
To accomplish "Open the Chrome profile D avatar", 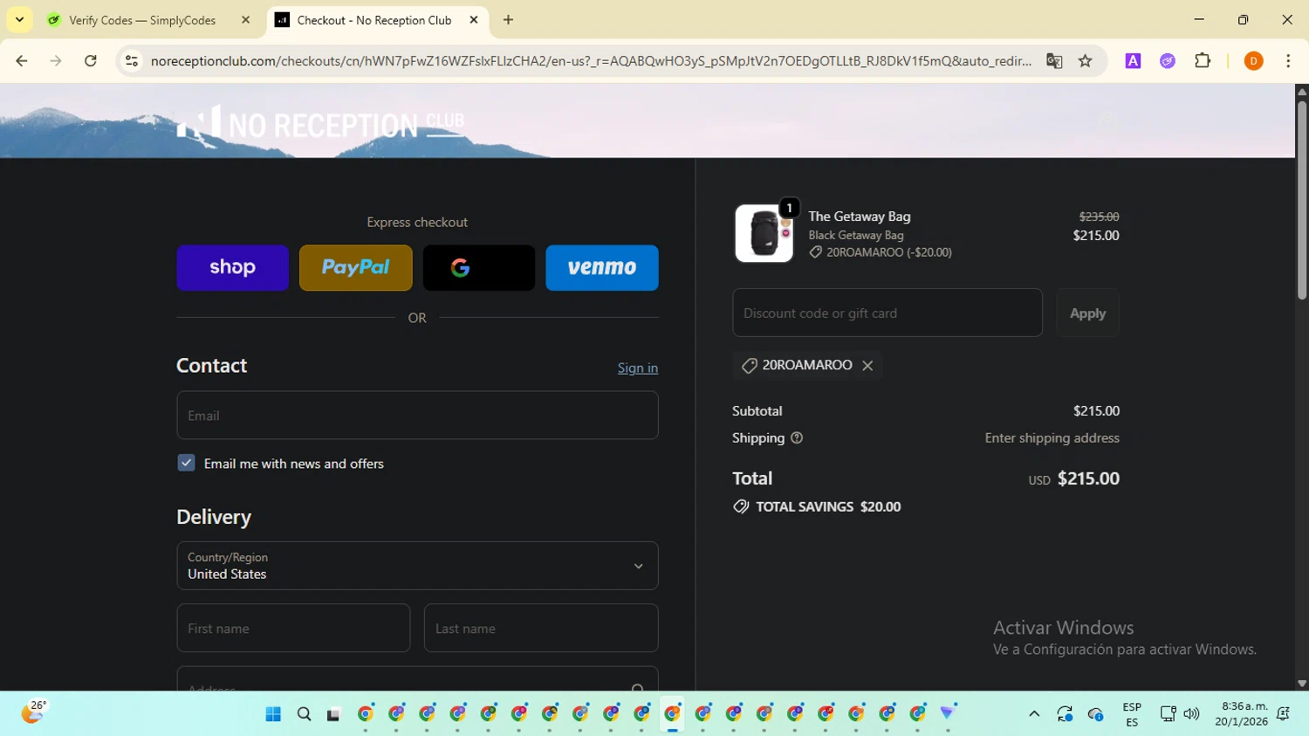I will (1253, 61).
